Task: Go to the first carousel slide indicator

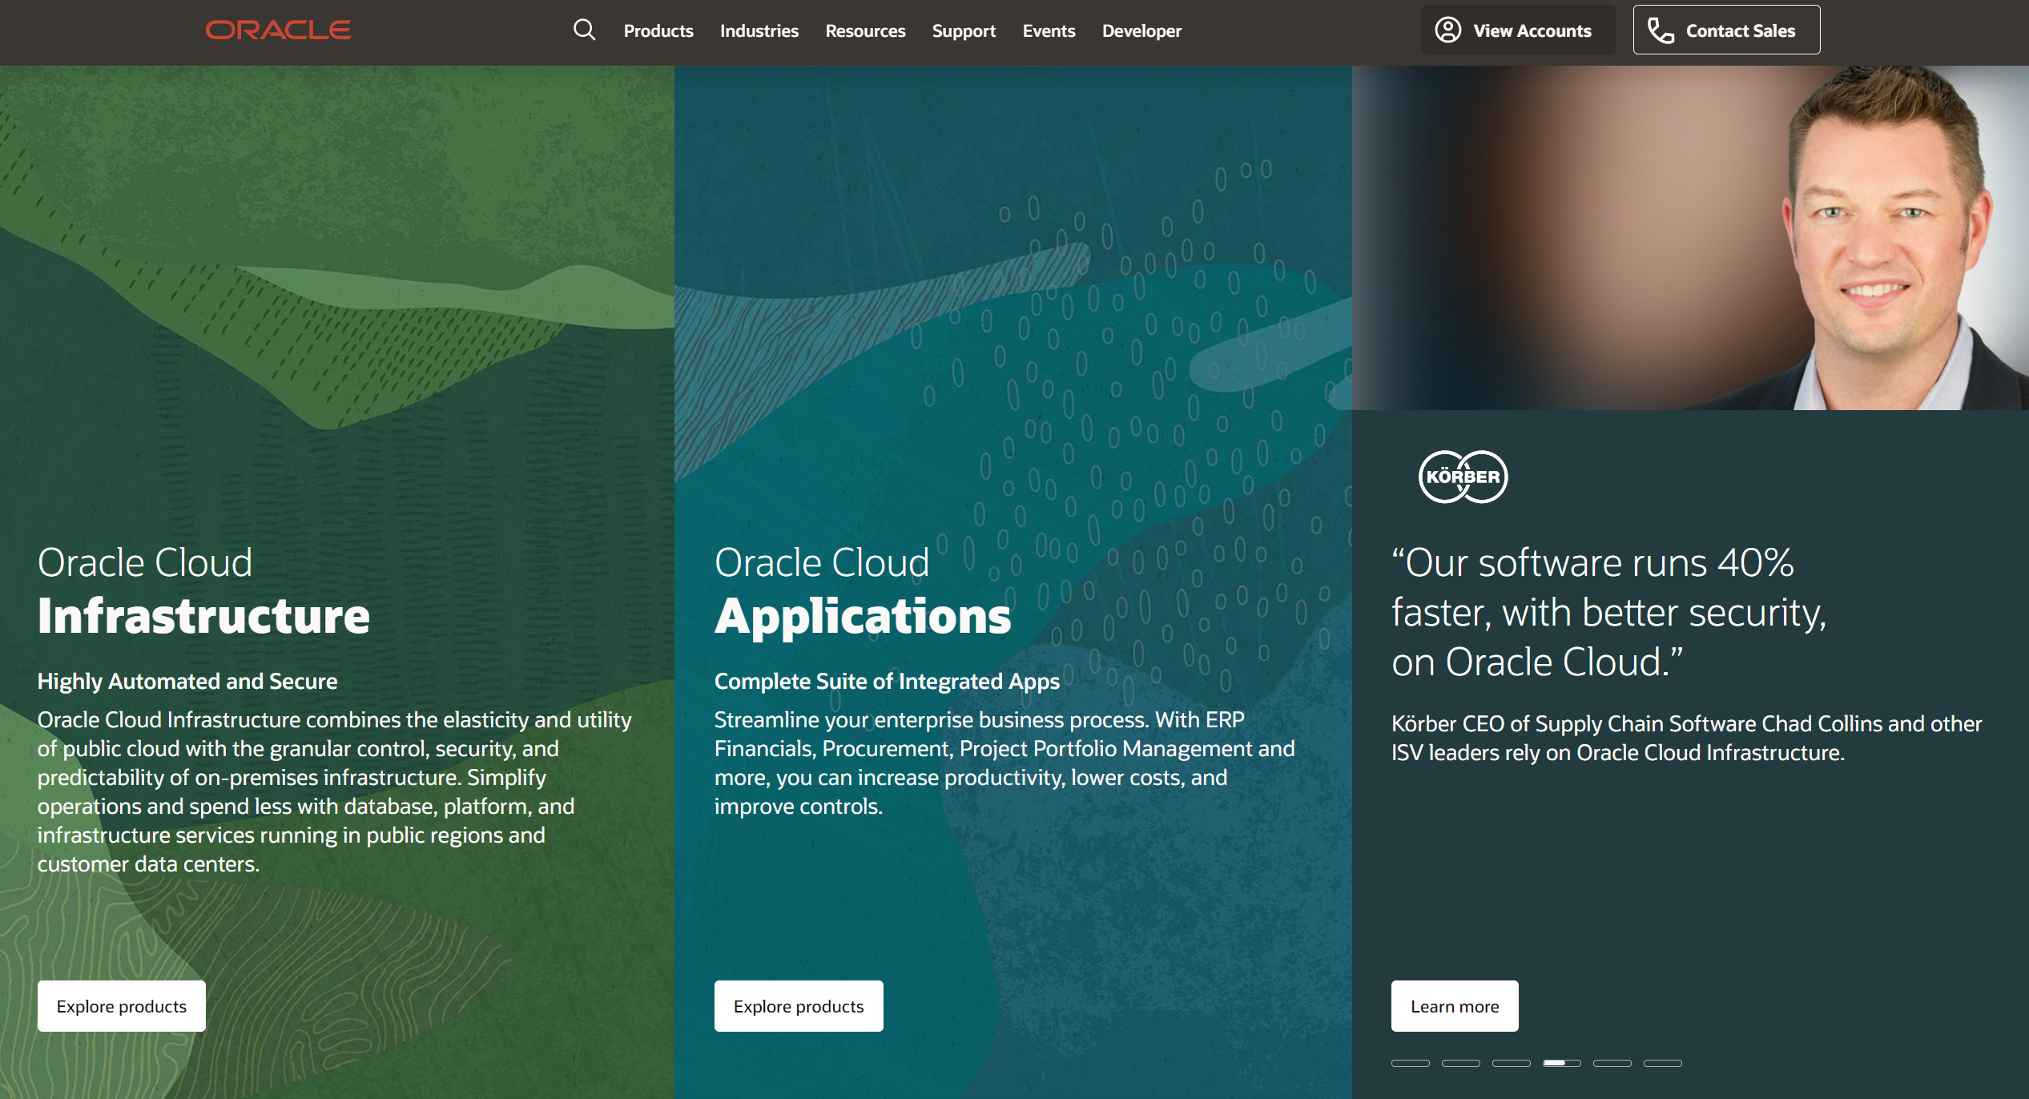Action: 1410,1063
